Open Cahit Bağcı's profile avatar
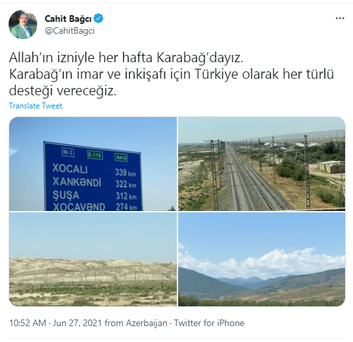Screen dimensions: 353x342 tap(23, 24)
